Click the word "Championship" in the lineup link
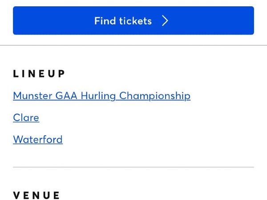Viewport: 267px width, 200px height. tap(155, 96)
